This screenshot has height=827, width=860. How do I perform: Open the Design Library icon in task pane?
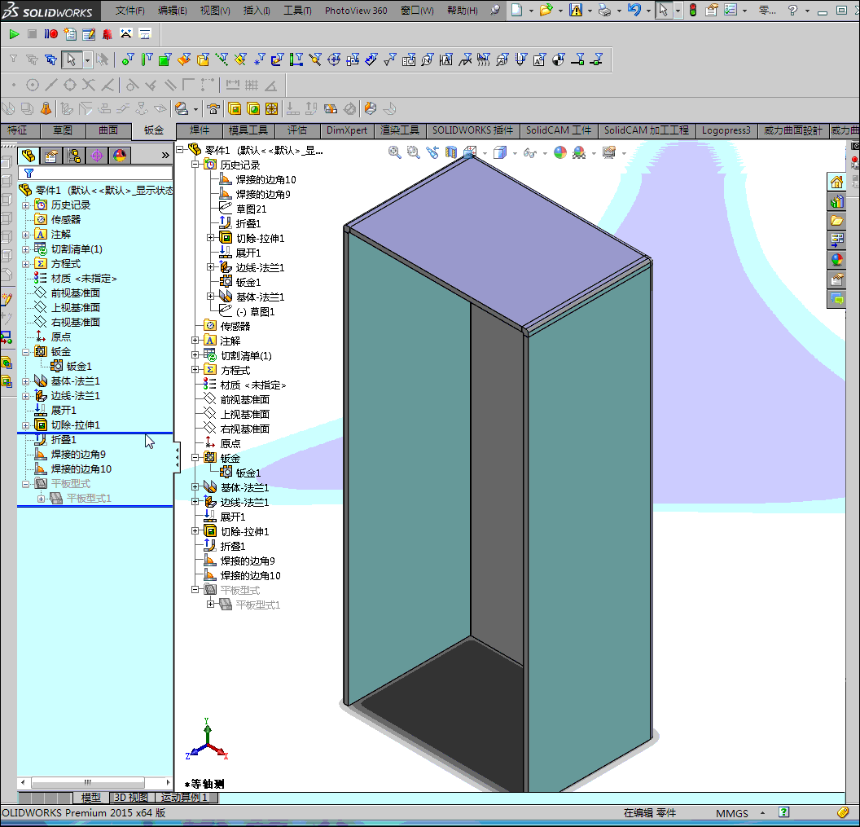pyautogui.click(x=836, y=202)
